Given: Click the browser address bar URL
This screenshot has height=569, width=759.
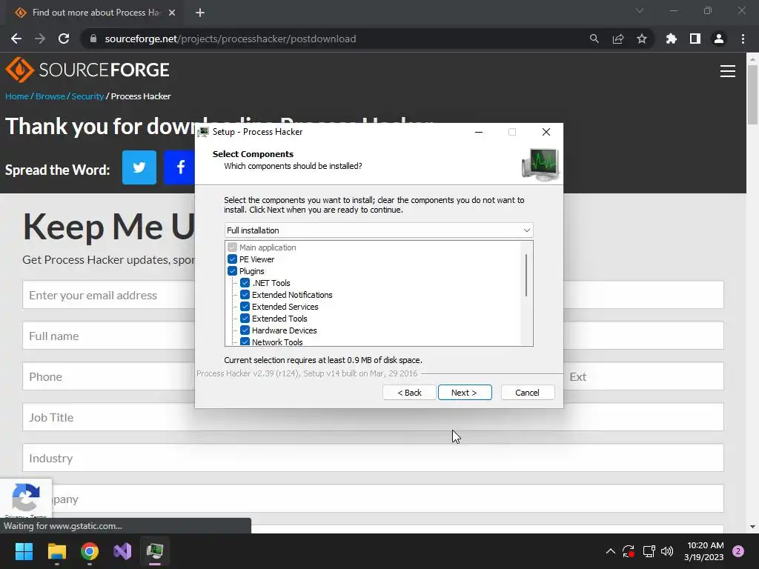Looking at the screenshot, I should click(x=231, y=39).
